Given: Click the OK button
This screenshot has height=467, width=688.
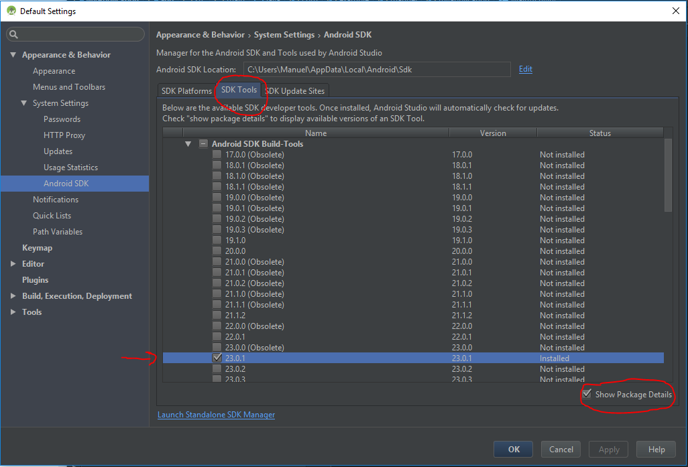Looking at the screenshot, I should pos(514,450).
